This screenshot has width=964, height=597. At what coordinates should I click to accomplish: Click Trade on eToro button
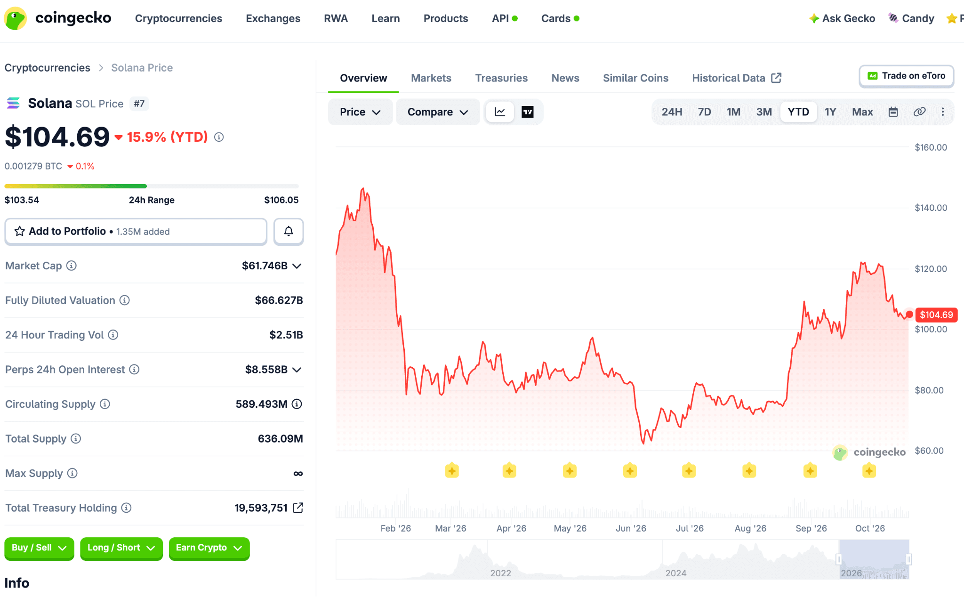pyautogui.click(x=906, y=76)
